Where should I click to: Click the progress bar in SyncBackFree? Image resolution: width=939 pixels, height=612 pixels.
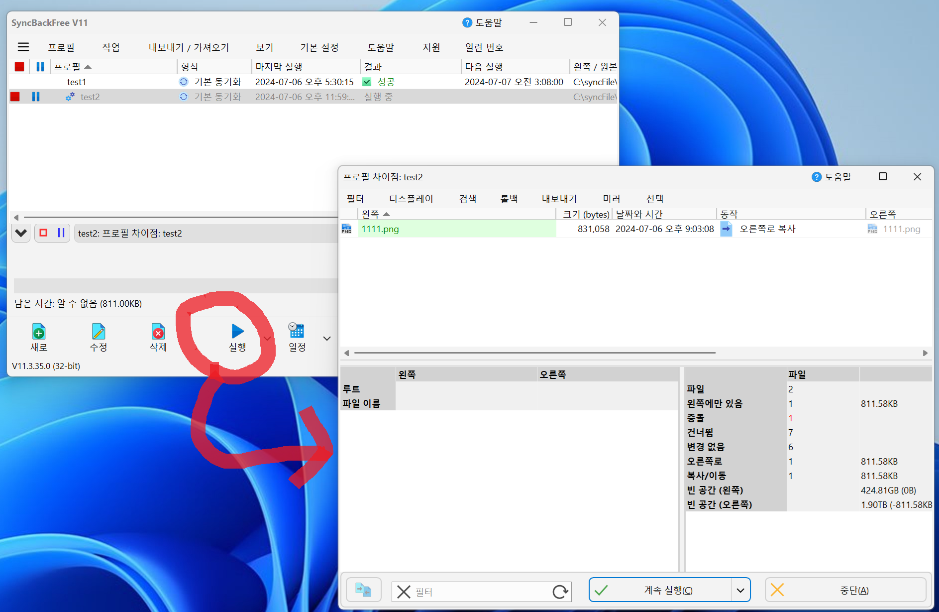tap(176, 285)
